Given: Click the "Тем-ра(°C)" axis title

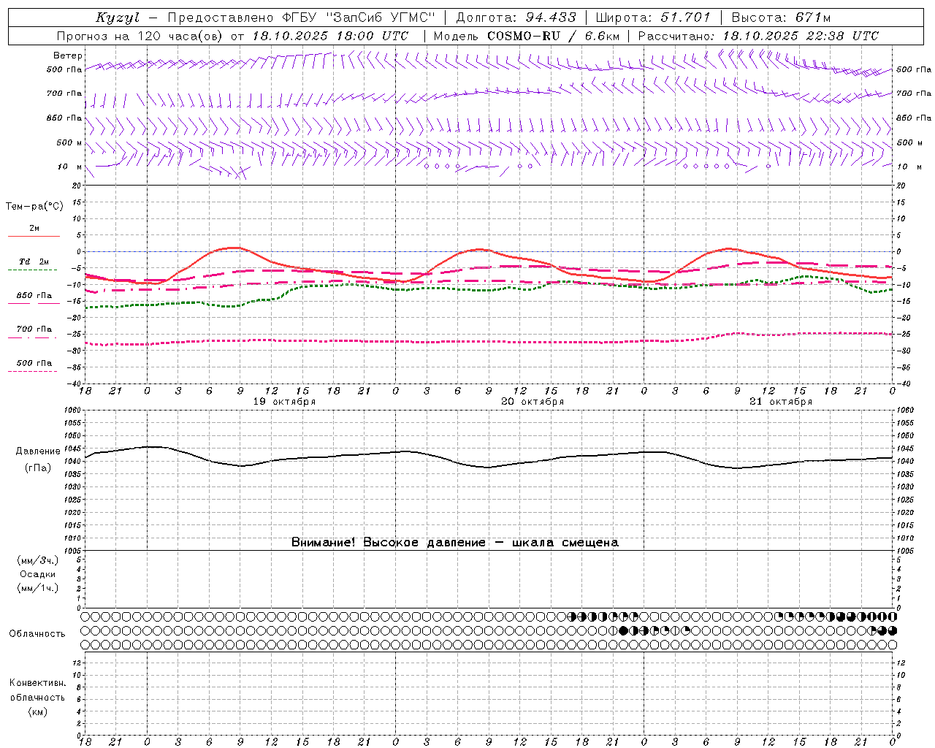Looking at the screenshot, I should 34,207.
